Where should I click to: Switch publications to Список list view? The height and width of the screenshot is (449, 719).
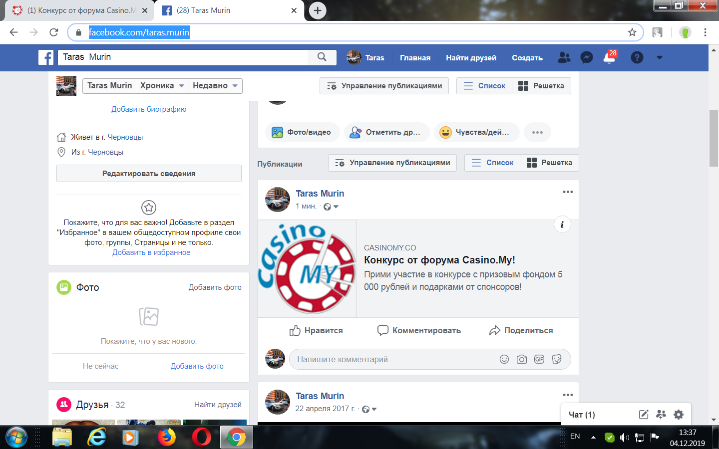pyautogui.click(x=492, y=163)
